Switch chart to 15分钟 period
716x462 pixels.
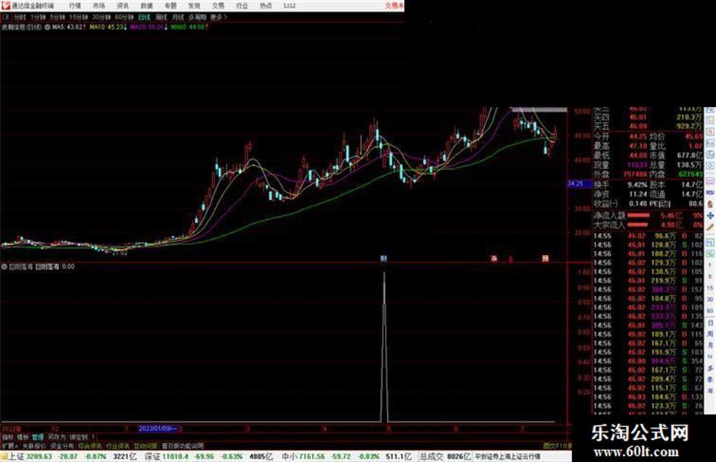tap(79, 17)
